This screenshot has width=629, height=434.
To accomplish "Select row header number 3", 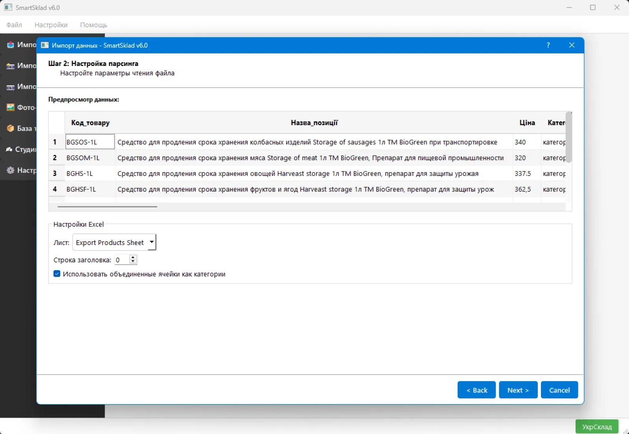I will [57, 173].
